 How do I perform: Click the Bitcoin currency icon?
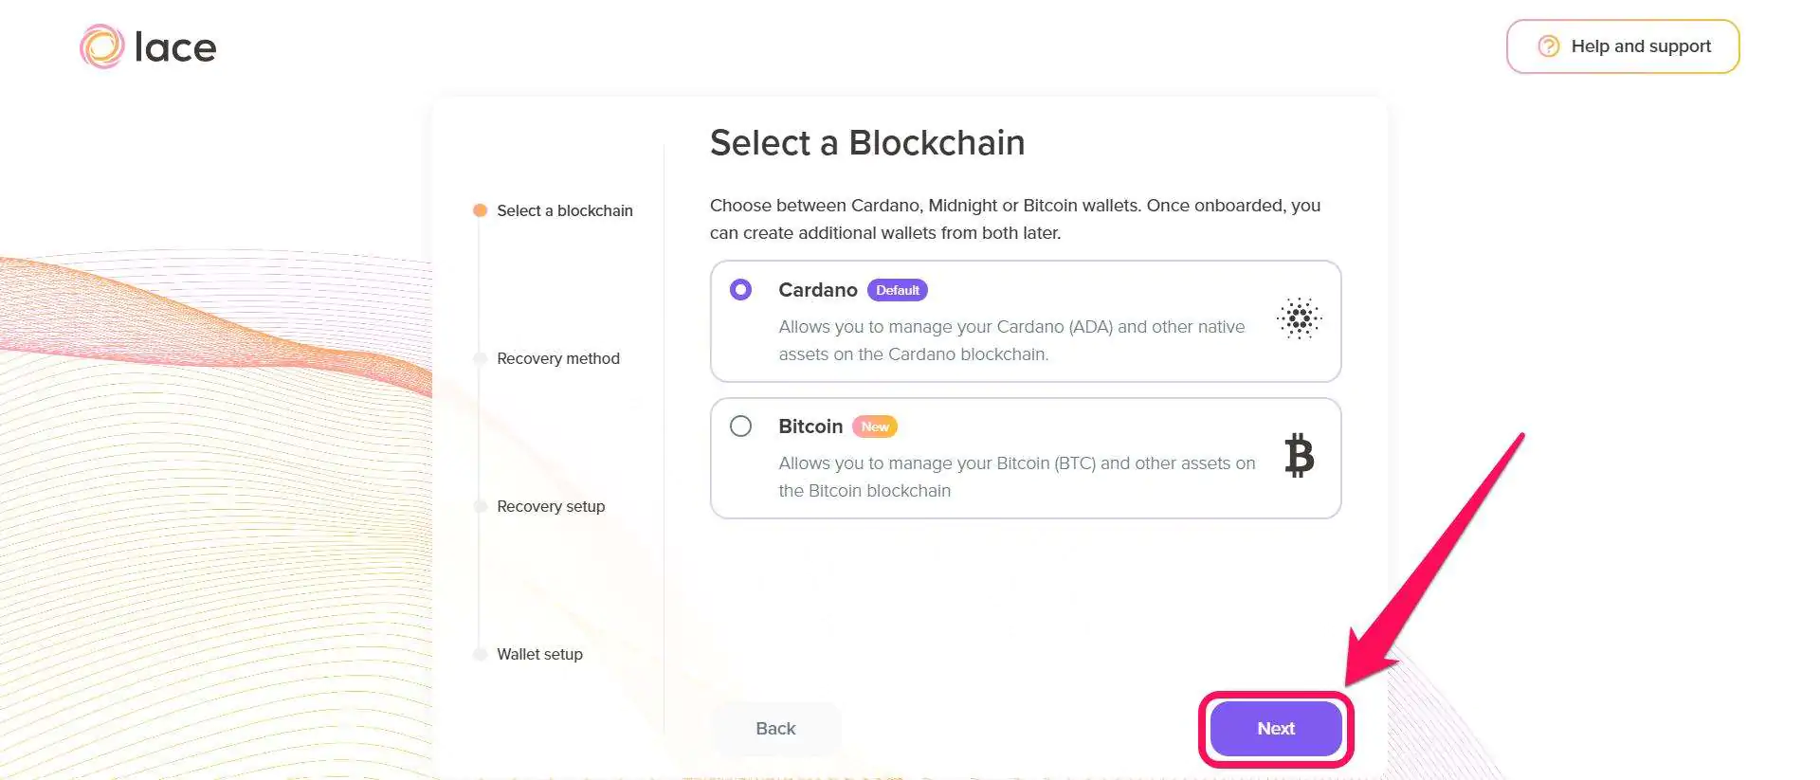(1300, 458)
